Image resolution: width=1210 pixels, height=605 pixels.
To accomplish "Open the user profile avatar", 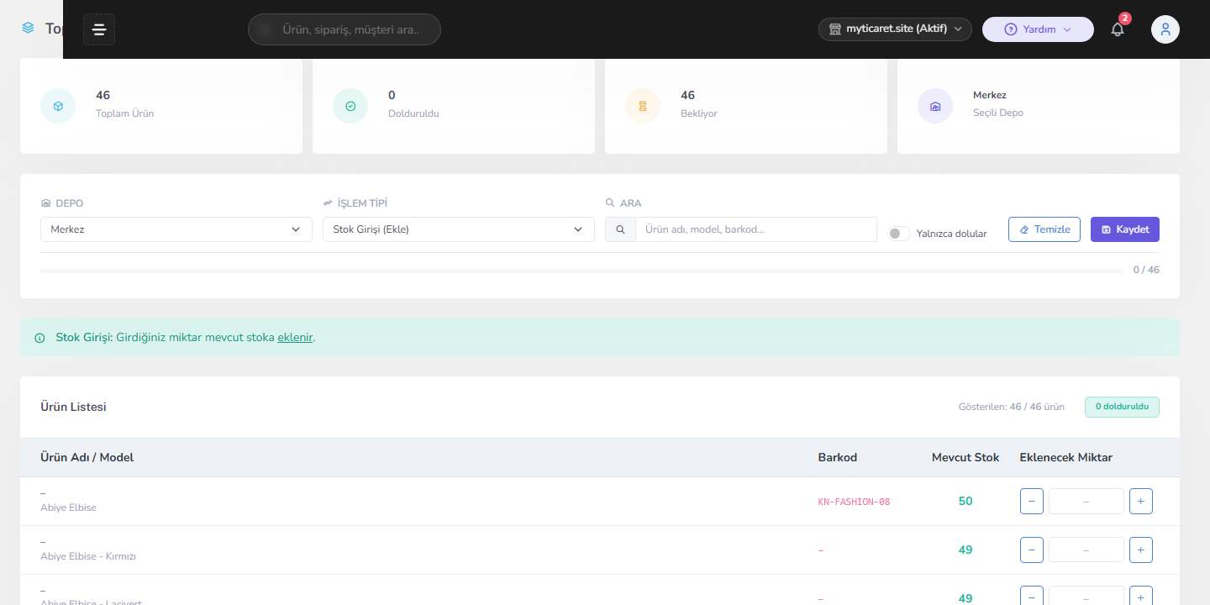I will (x=1165, y=29).
